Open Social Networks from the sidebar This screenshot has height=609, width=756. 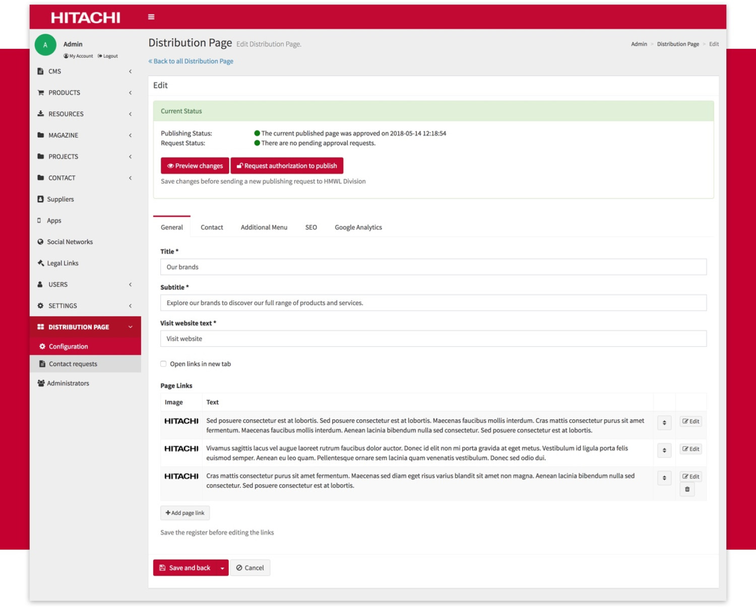pyautogui.click(x=70, y=242)
